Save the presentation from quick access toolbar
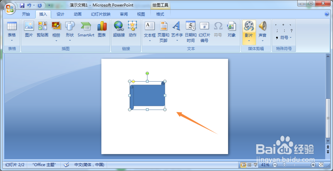333x171 pixels. [x=22, y=5]
